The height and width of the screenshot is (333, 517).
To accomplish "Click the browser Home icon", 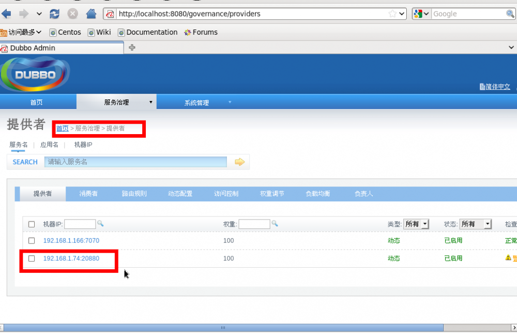I will tap(90, 14).
